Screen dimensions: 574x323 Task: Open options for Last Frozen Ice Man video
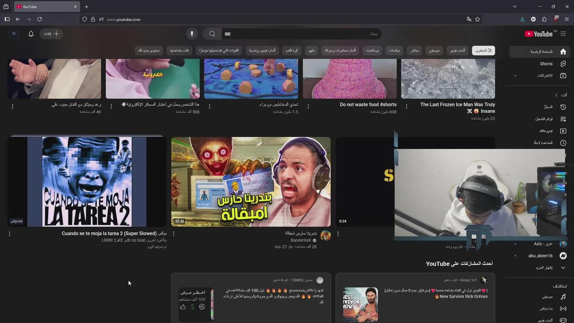(x=406, y=106)
